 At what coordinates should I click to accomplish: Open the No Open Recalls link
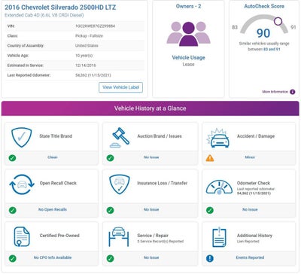(53, 209)
